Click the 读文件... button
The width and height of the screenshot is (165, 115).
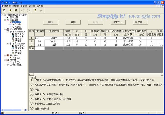click(x=118, y=22)
